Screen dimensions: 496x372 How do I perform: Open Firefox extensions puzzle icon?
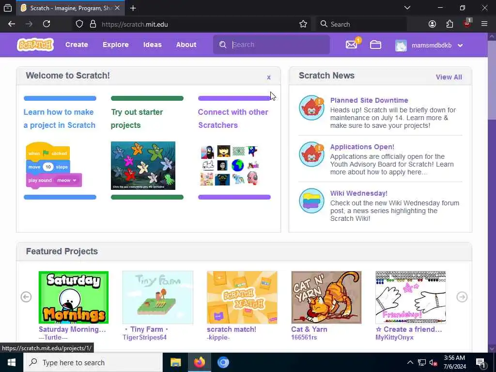[x=449, y=24]
